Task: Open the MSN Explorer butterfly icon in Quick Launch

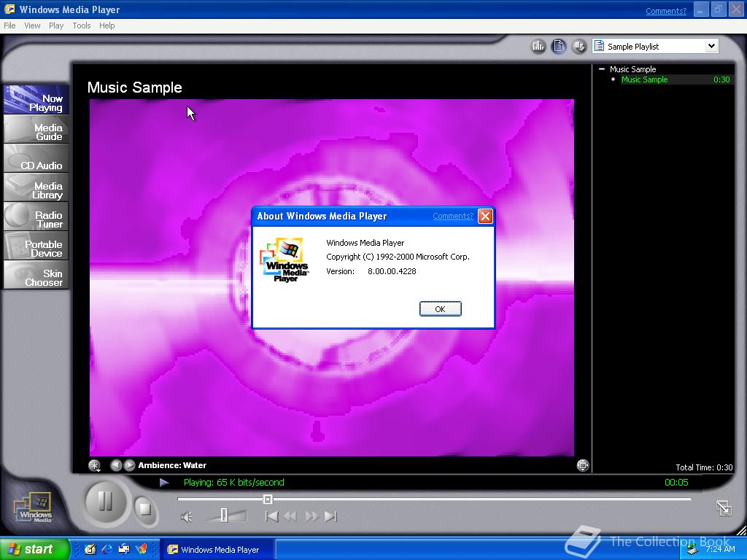Action: [x=142, y=550]
